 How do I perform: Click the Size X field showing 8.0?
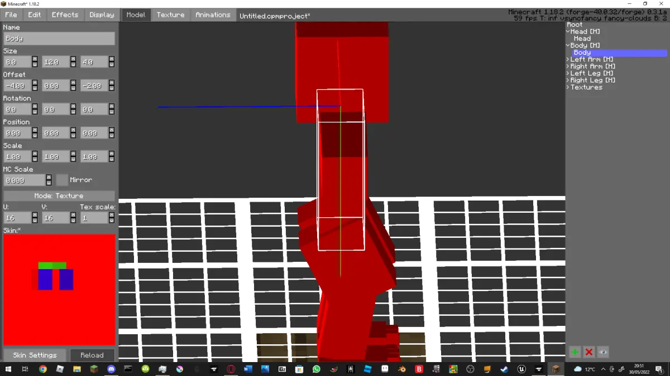tap(17, 62)
